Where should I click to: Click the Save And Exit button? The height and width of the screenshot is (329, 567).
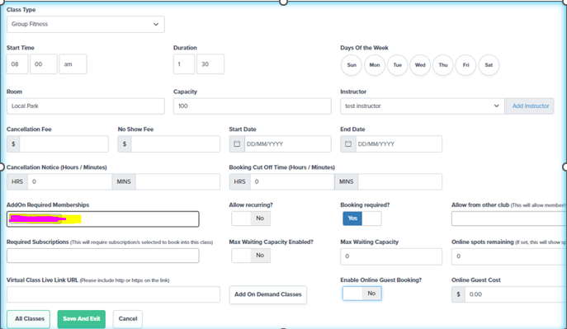pos(82,319)
